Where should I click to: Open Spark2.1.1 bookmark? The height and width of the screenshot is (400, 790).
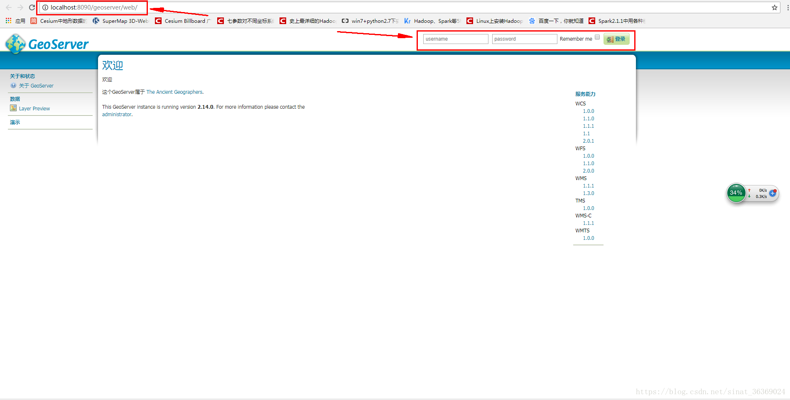(617, 21)
